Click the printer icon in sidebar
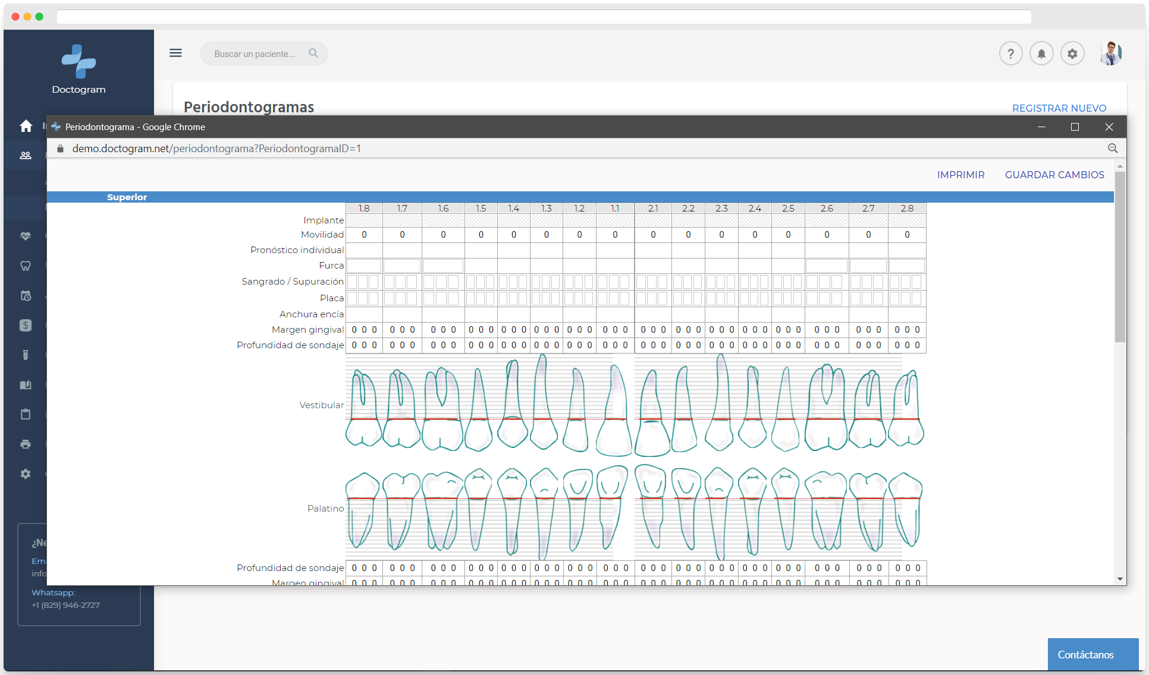Image resolution: width=1149 pixels, height=675 pixels. pyautogui.click(x=26, y=444)
